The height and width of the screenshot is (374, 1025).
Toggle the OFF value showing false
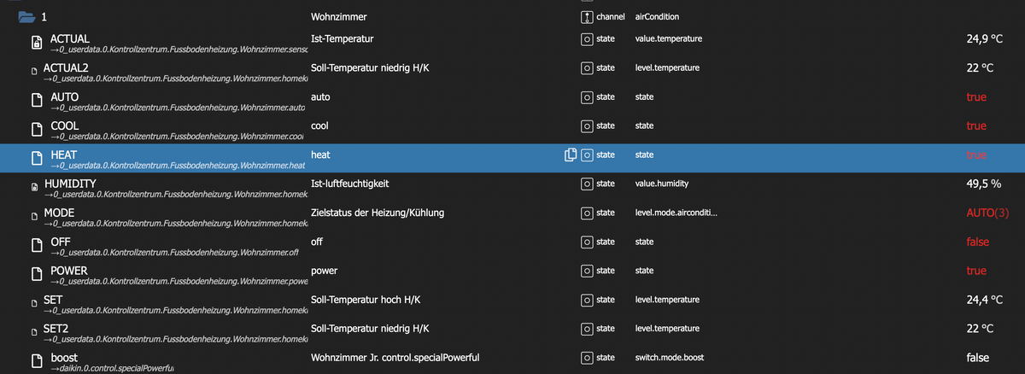pos(976,243)
